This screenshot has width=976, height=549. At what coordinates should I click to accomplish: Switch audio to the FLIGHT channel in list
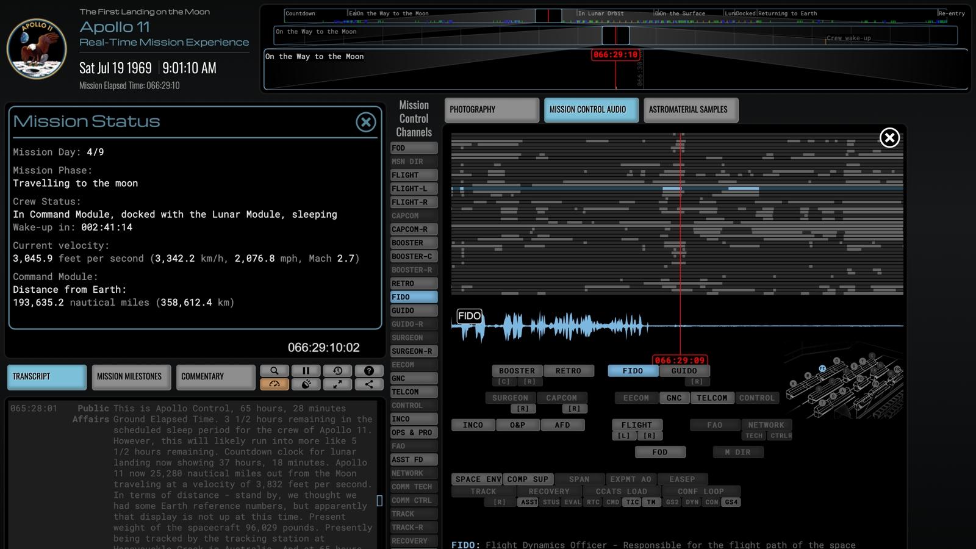coord(414,175)
